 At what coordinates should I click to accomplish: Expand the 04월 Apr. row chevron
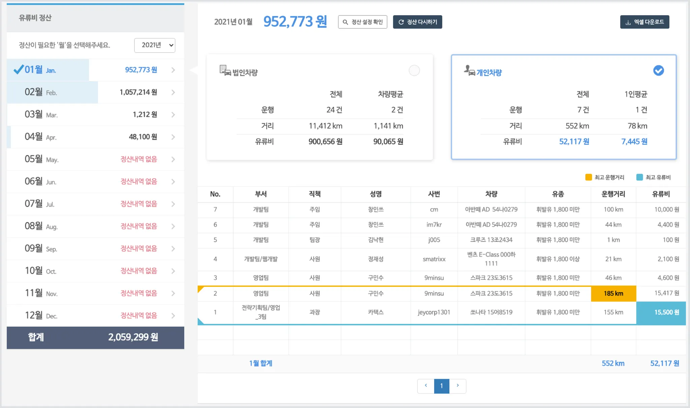tap(173, 137)
